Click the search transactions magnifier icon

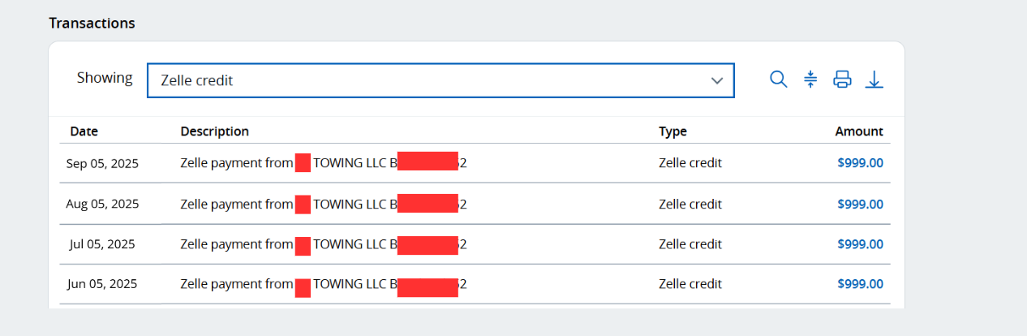click(x=778, y=80)
